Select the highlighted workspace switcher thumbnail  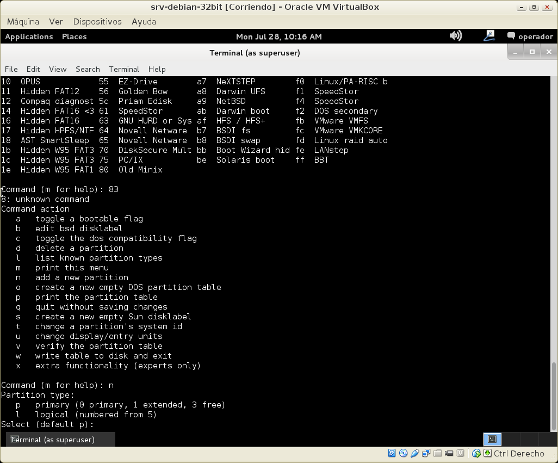coord(492,439)
